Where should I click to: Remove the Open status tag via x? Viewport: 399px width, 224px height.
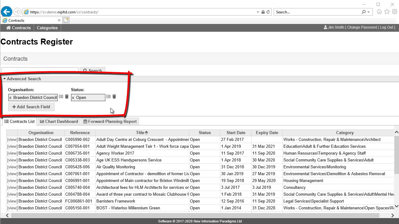[73, 98]
